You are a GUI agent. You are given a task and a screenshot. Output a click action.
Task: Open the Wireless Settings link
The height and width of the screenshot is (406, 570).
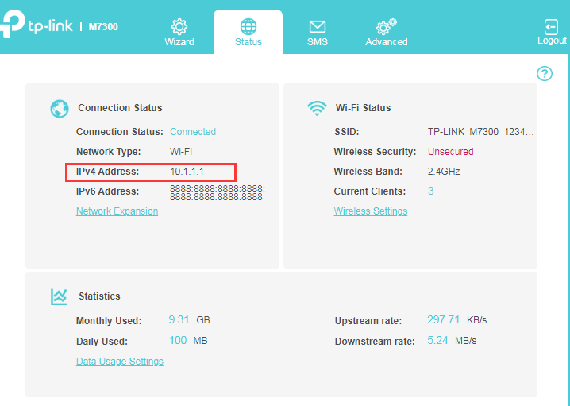point(371,211)
